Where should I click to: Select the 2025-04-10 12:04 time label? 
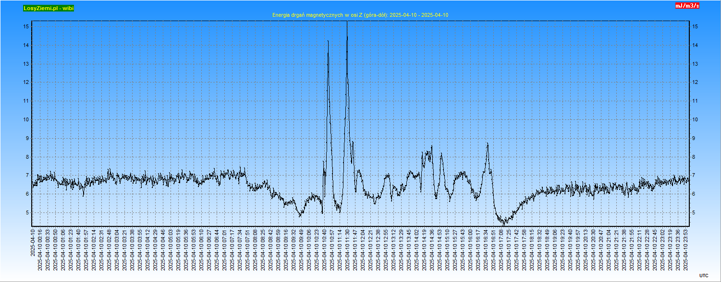(363, 249)
